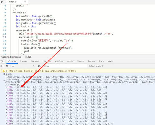Screen dimensions: 155x125
Task: Open the Wxml tab
Action: click(111, 61)
